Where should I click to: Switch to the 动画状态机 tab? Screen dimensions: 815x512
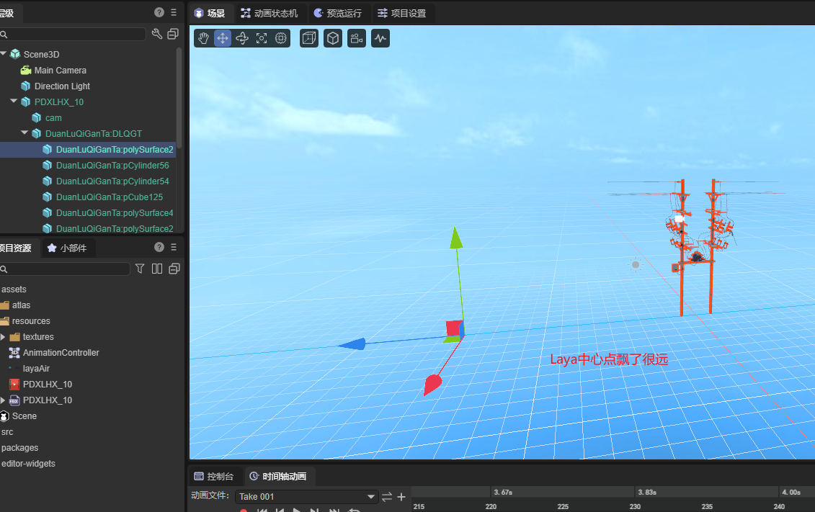pyautogui.click(x=269, y=13)
